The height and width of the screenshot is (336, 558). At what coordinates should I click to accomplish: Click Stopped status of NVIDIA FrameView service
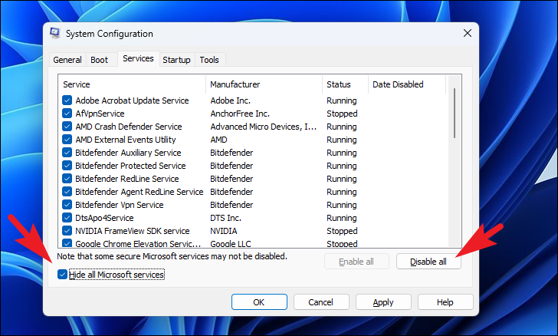(x=342, y=231)
